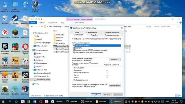
Task: Open taskbar search magnifier
Action: pyautogui.click(x=10, y=101)
